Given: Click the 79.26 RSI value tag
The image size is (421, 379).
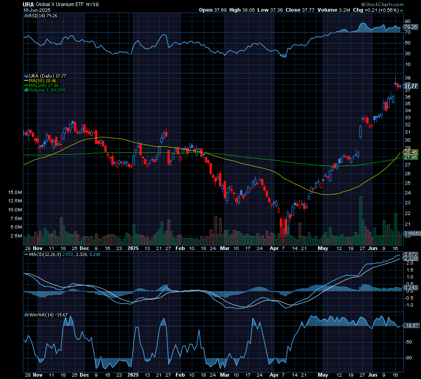Looking at the screenshot, I should [410, 27].
